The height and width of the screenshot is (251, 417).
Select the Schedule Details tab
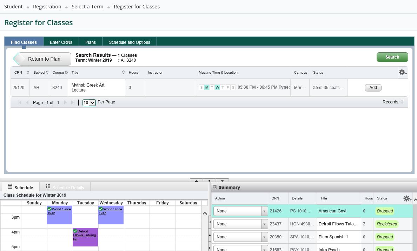tap(65, 187)
